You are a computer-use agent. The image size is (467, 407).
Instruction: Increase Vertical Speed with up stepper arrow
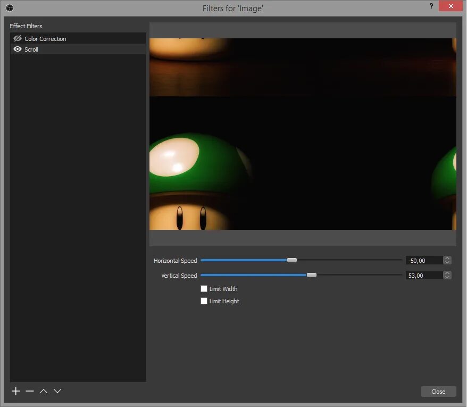click(x=447, y=273)
